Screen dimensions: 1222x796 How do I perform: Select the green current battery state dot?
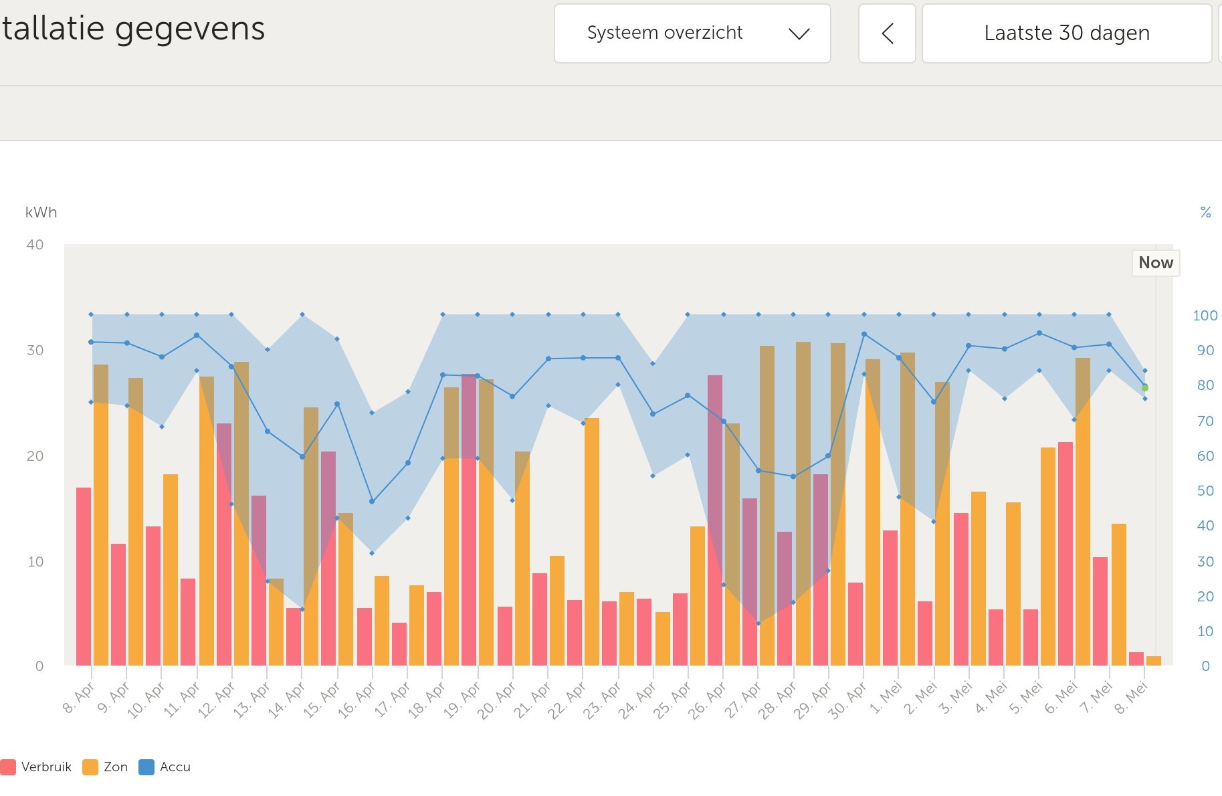click(1145, 388)
